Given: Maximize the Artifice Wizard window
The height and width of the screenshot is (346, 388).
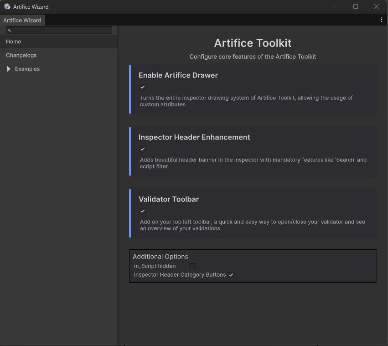Looking at the screenshot, I should pos(356,6).
